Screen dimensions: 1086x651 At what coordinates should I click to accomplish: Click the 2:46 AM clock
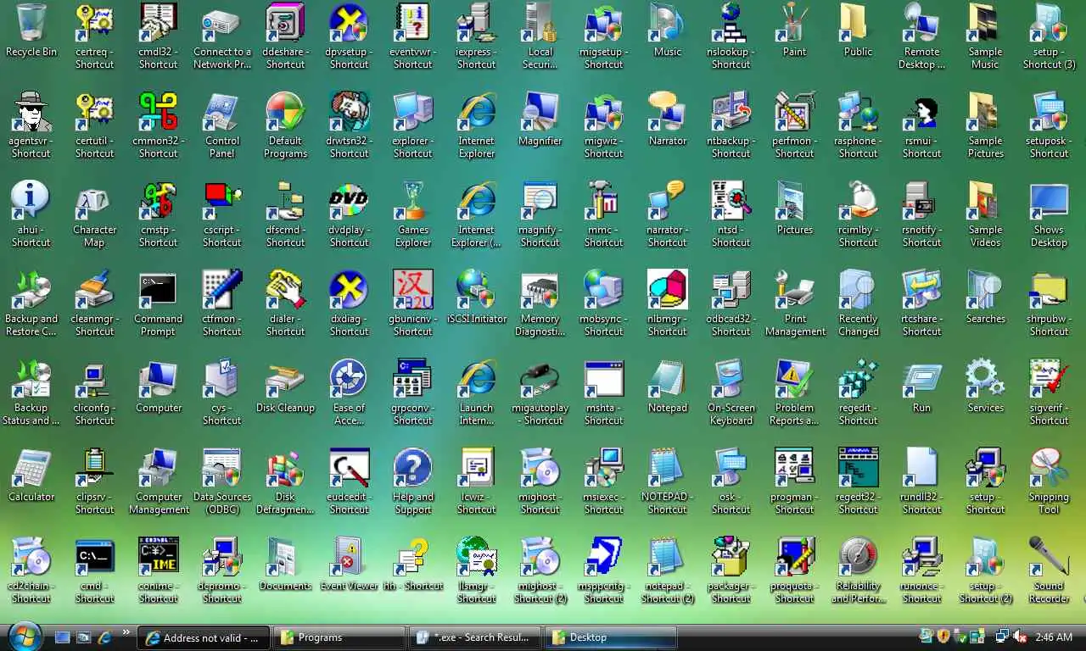coord(1054,637)
